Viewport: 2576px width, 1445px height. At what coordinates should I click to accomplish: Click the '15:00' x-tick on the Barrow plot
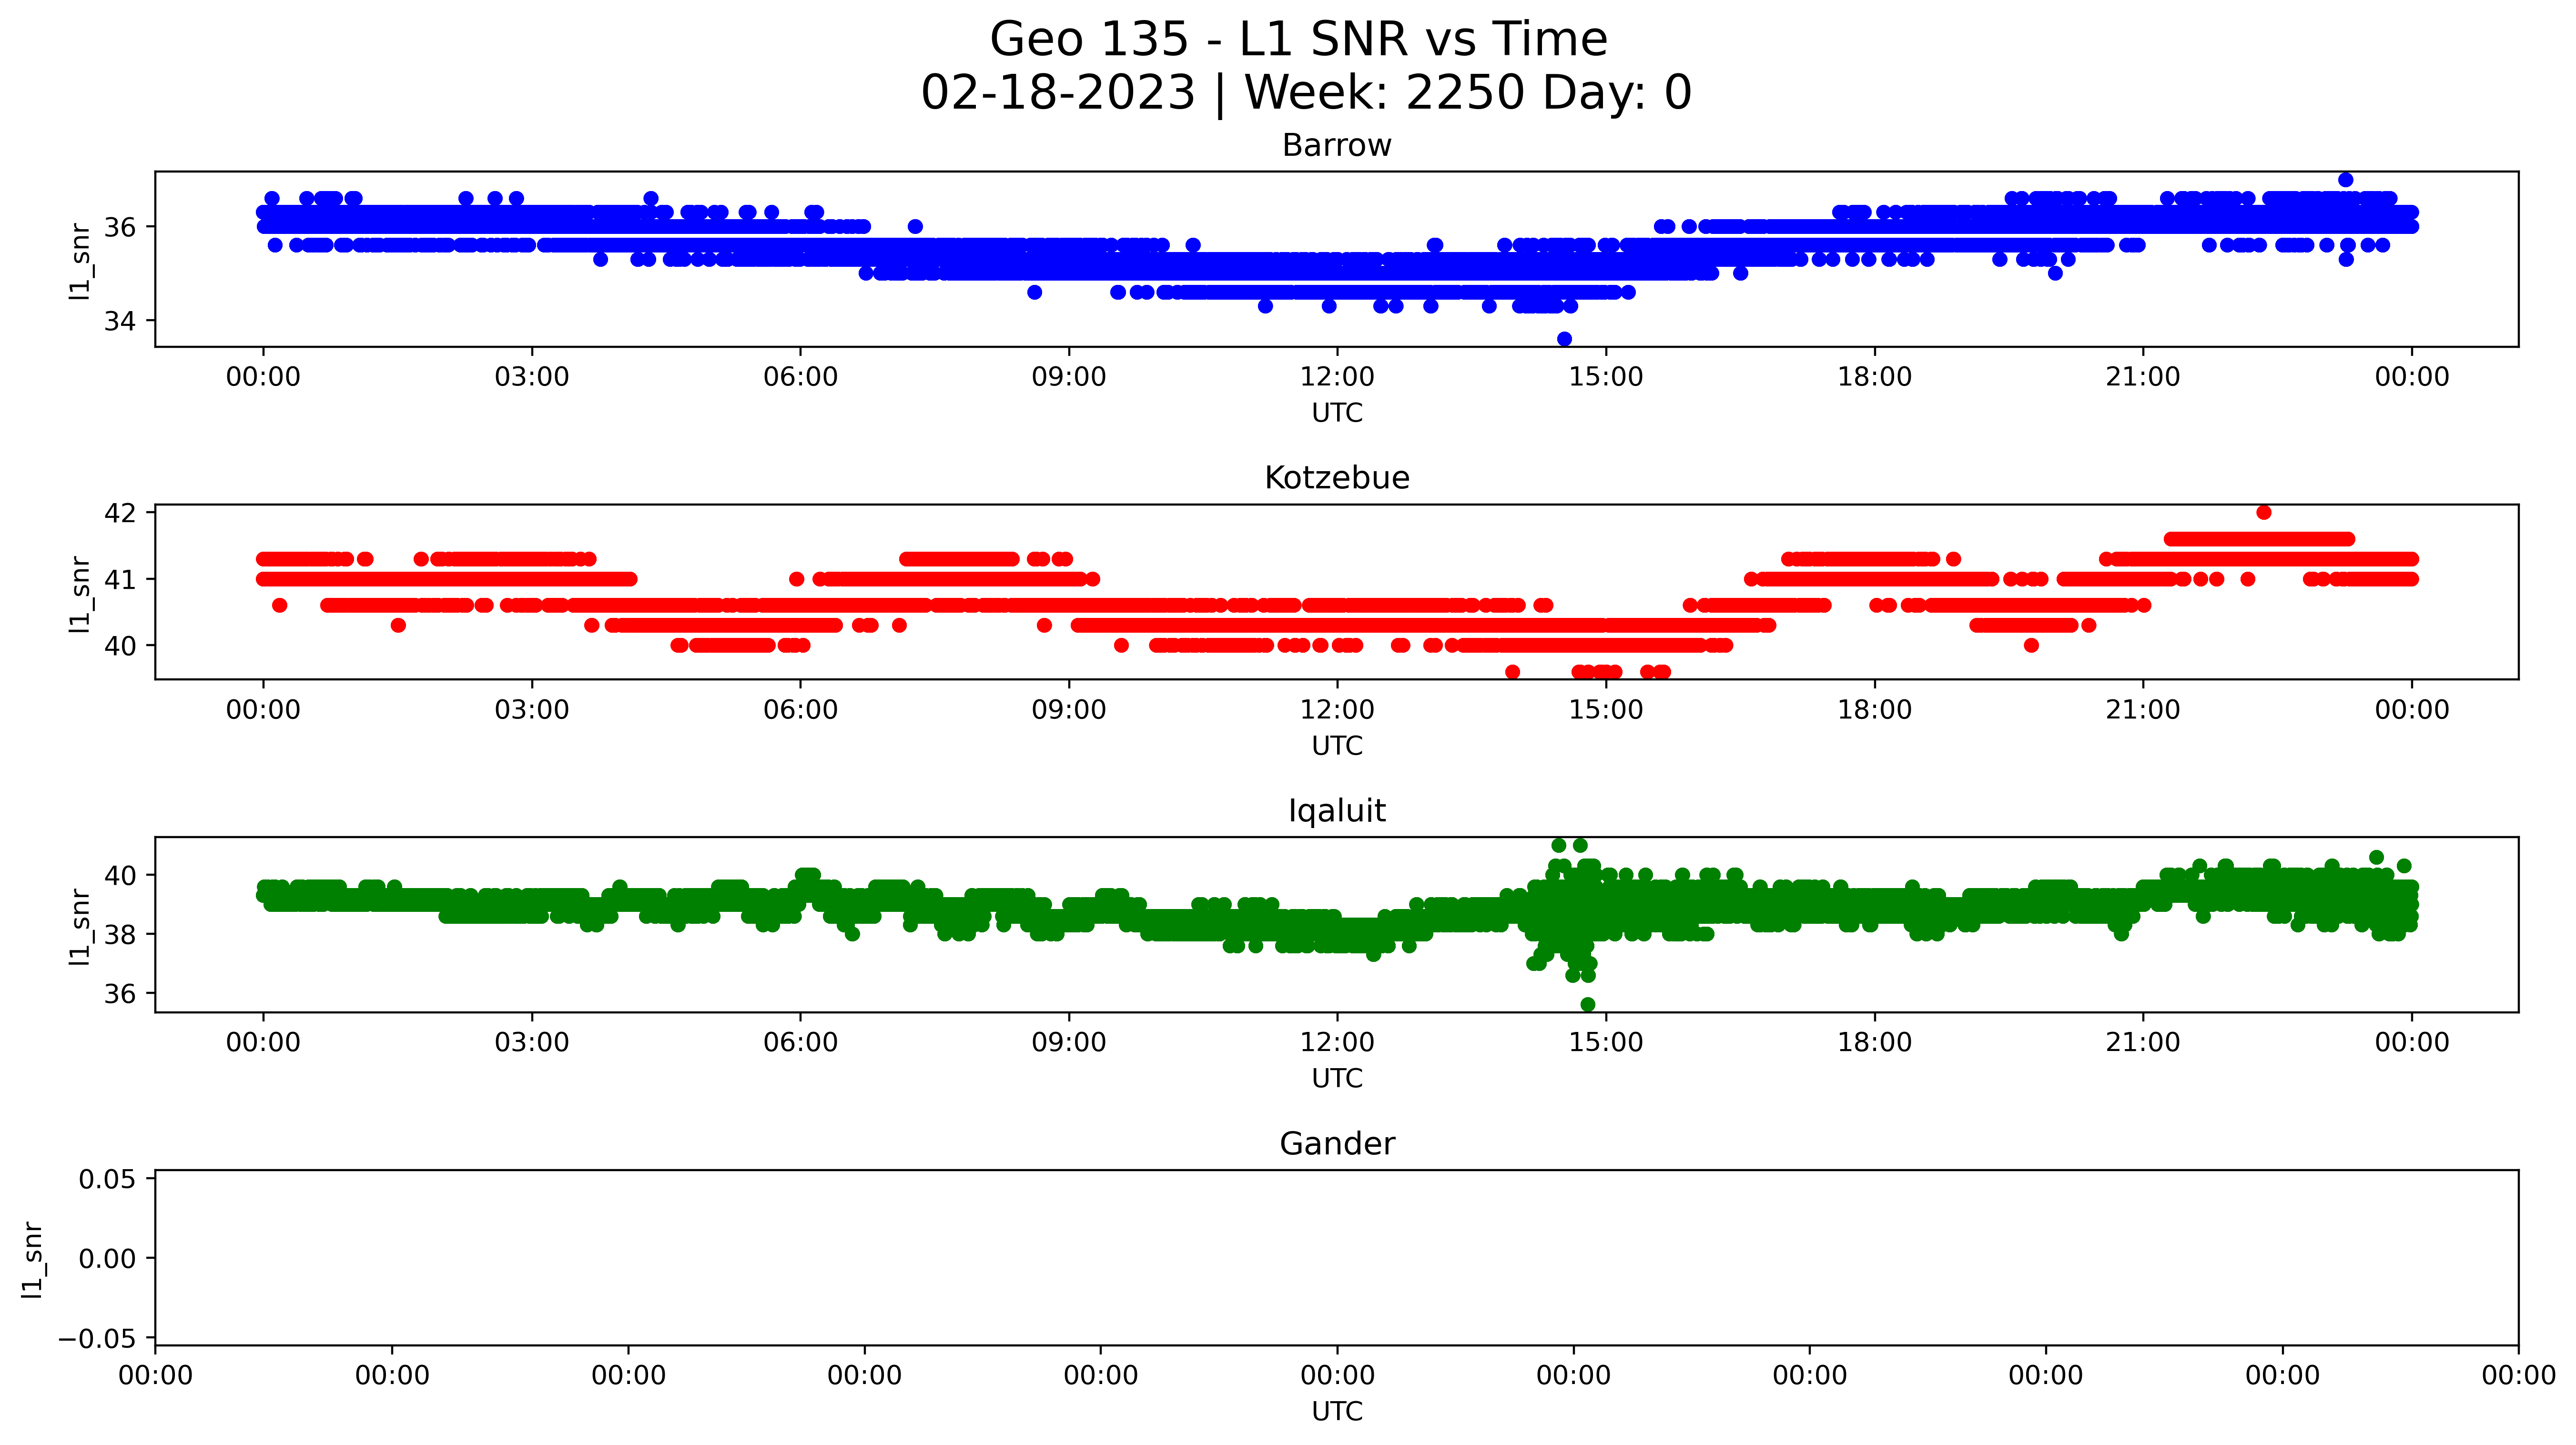[x=1606, y=377]
